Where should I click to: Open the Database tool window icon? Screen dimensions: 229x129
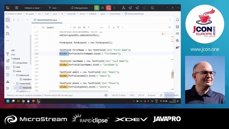click(x=177, y=27)
